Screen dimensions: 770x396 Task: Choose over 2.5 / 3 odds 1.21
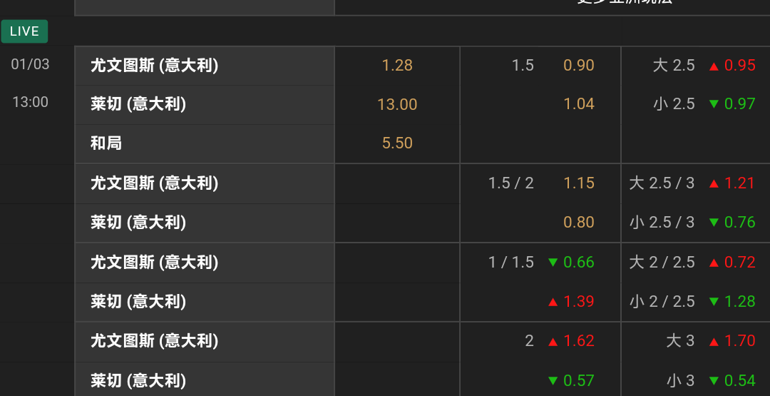coord(739,183)
